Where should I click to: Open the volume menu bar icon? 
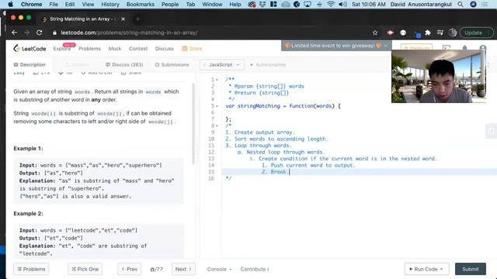342,4
